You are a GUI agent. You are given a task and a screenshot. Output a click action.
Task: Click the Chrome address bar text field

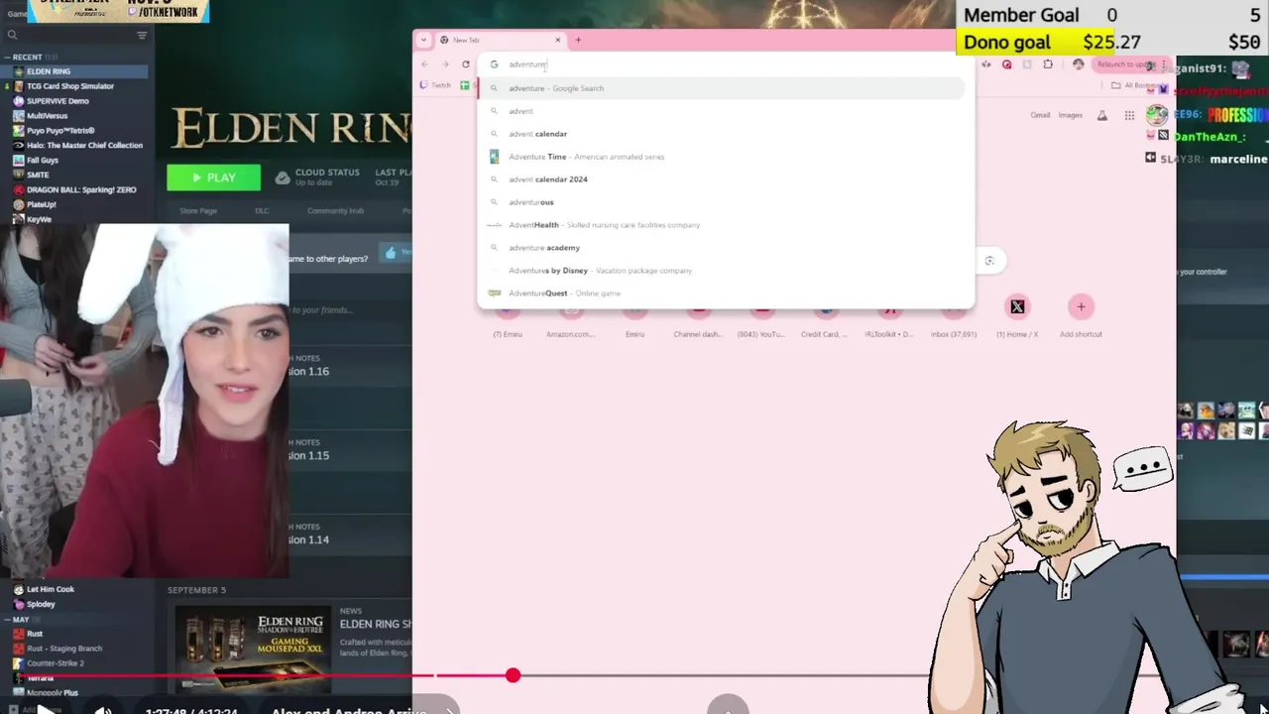[725, 64]
